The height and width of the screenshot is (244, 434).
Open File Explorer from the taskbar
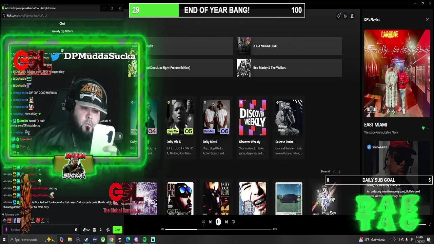[70, 240]
